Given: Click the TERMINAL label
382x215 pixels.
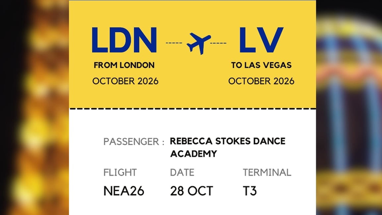Looking at the screenshot, I should (267, 173).
